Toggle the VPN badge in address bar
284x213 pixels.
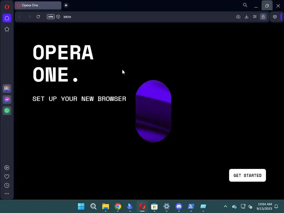click(x=51, y=17)
